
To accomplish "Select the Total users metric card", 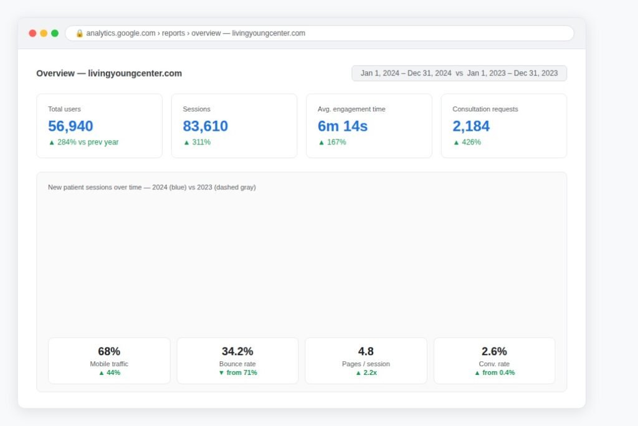I will click(99, 126).
